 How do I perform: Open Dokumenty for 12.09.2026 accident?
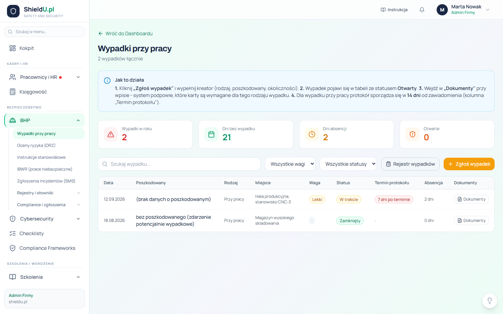472,199
